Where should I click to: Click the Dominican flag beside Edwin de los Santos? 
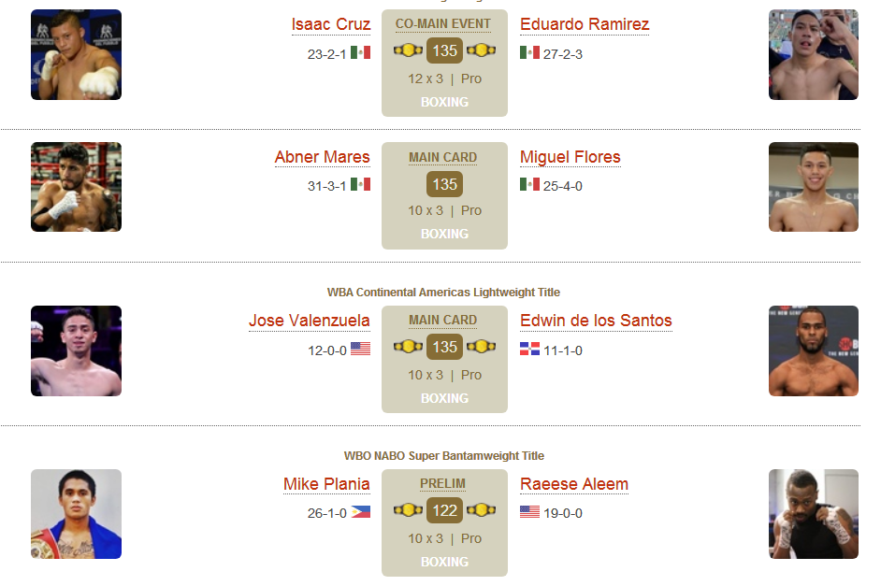tap(529, 350)
